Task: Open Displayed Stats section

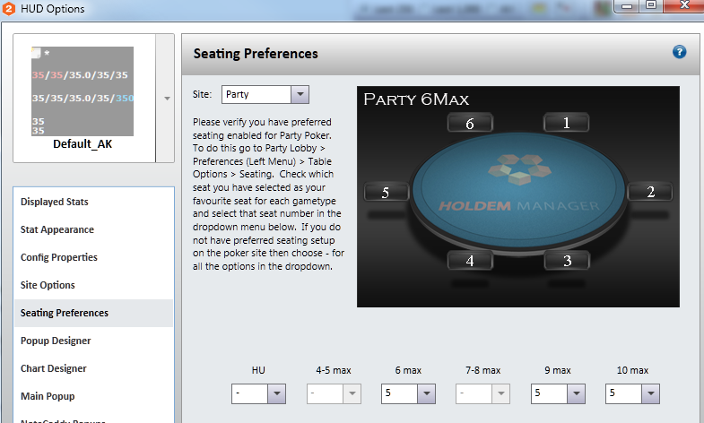Action: [94, 202]
